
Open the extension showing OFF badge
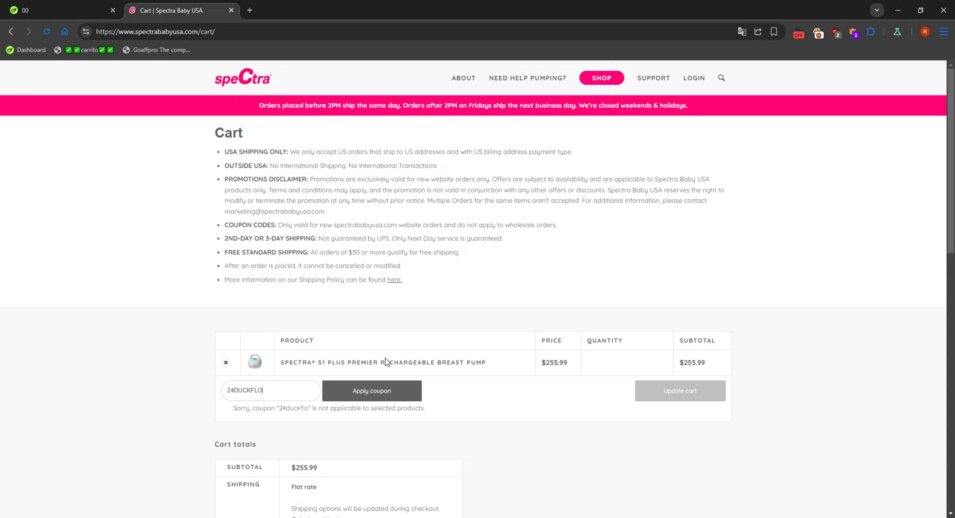[798, 32]
